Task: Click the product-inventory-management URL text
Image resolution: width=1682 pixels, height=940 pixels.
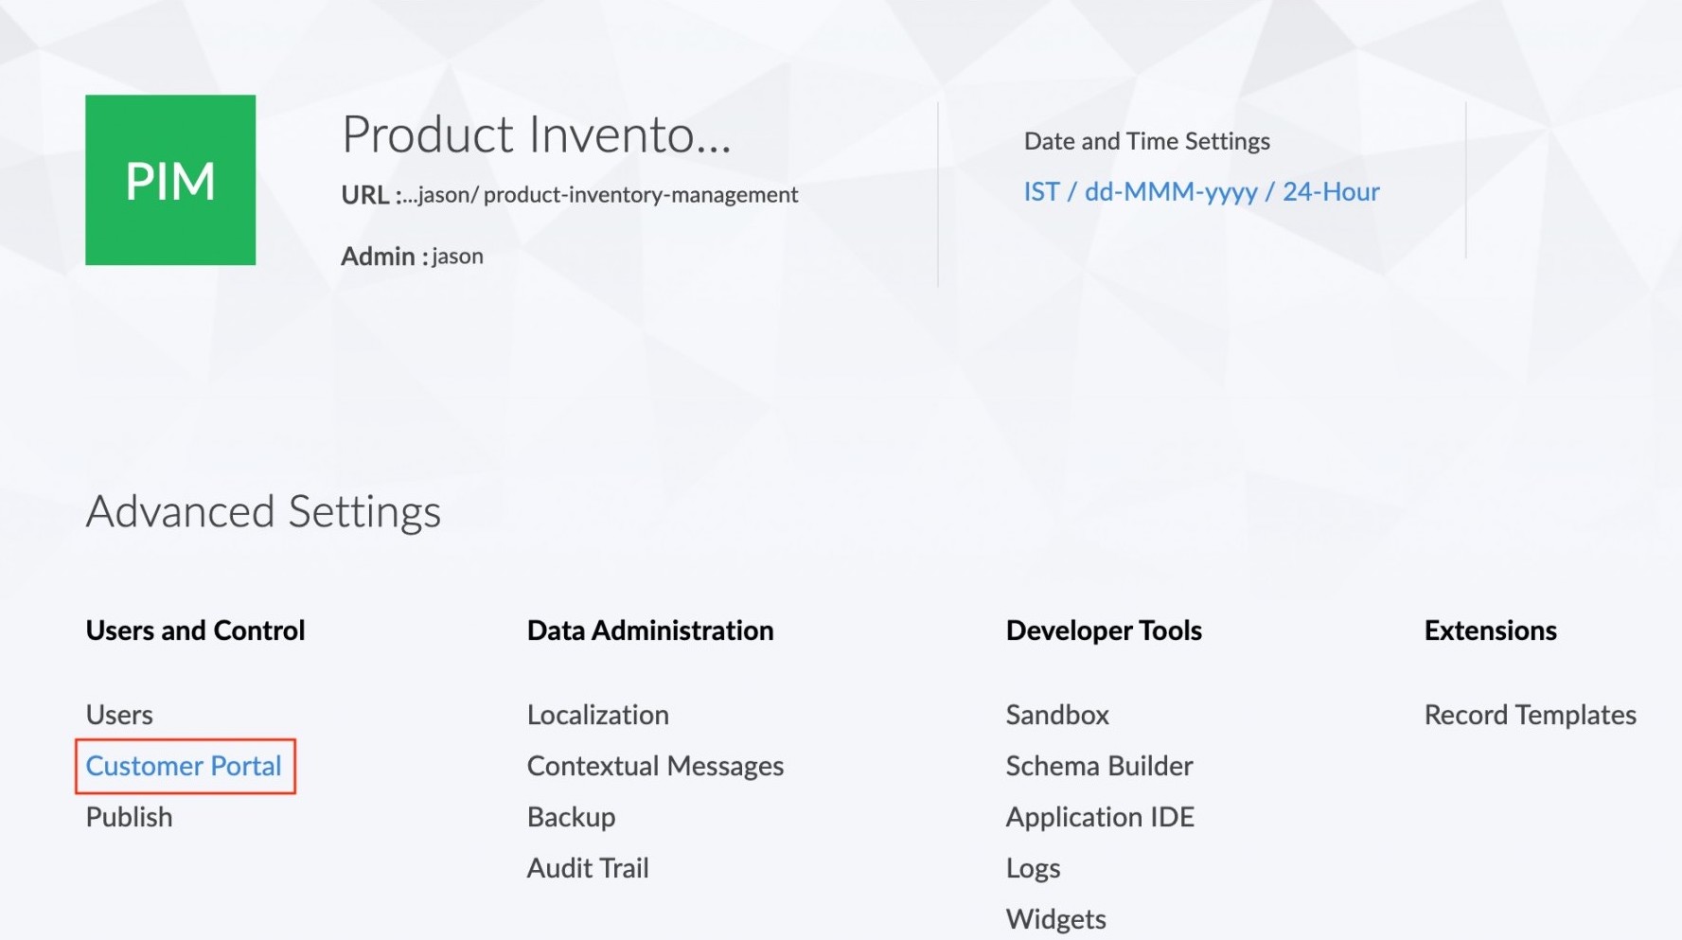Action: [x=640, y=195]
